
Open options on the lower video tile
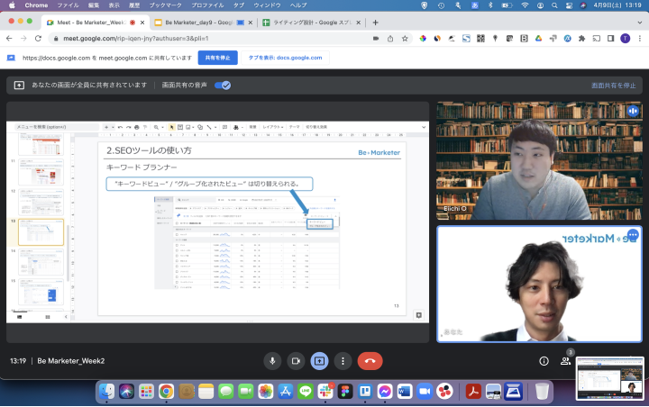[x=632, y=235]
